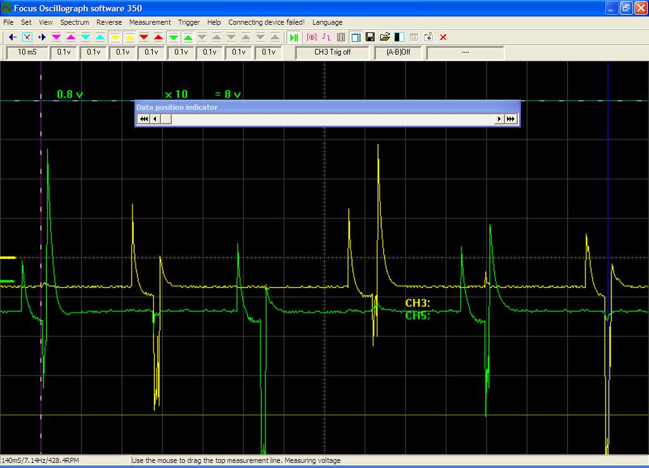Click the cyan-boxed X cursor icon

click(27, 37)
